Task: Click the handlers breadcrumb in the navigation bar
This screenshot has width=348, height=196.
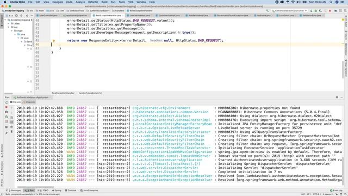Action: coord(118,11)
